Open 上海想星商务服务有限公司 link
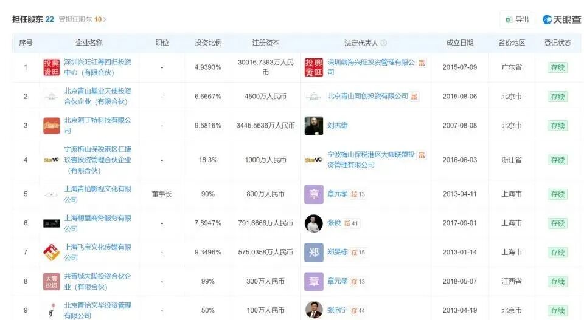The height and width of the screenshot is (320, 584). [x=97, y=223]
